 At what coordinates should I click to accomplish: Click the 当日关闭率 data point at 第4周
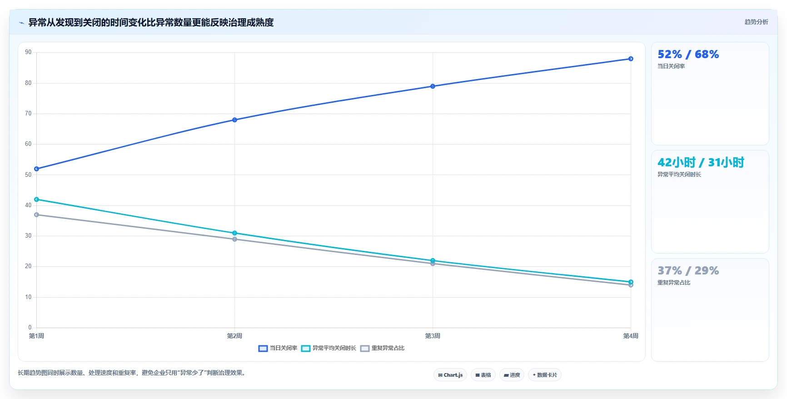click(631, 59)
